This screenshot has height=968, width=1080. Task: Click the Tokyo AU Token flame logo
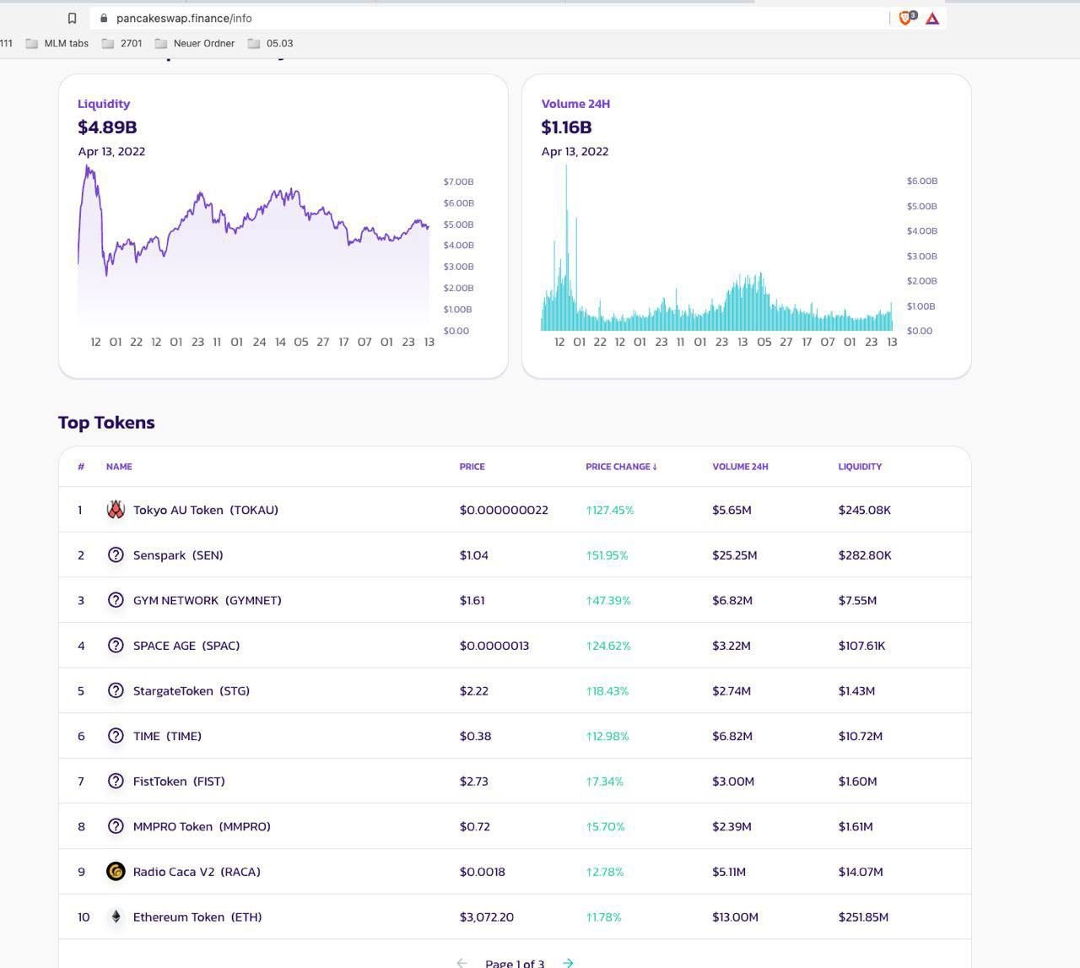116,509
